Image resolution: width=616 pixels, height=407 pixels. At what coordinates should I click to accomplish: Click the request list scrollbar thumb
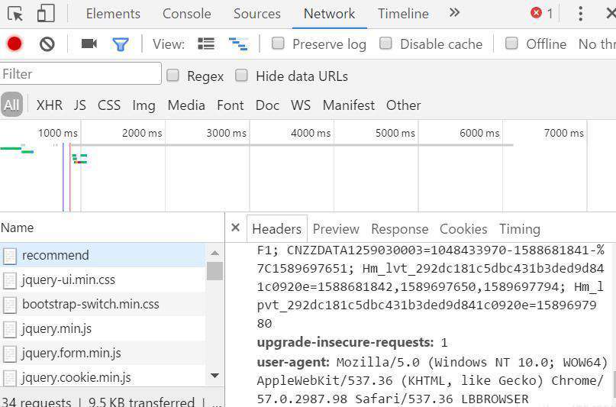[x=215, y=271]
